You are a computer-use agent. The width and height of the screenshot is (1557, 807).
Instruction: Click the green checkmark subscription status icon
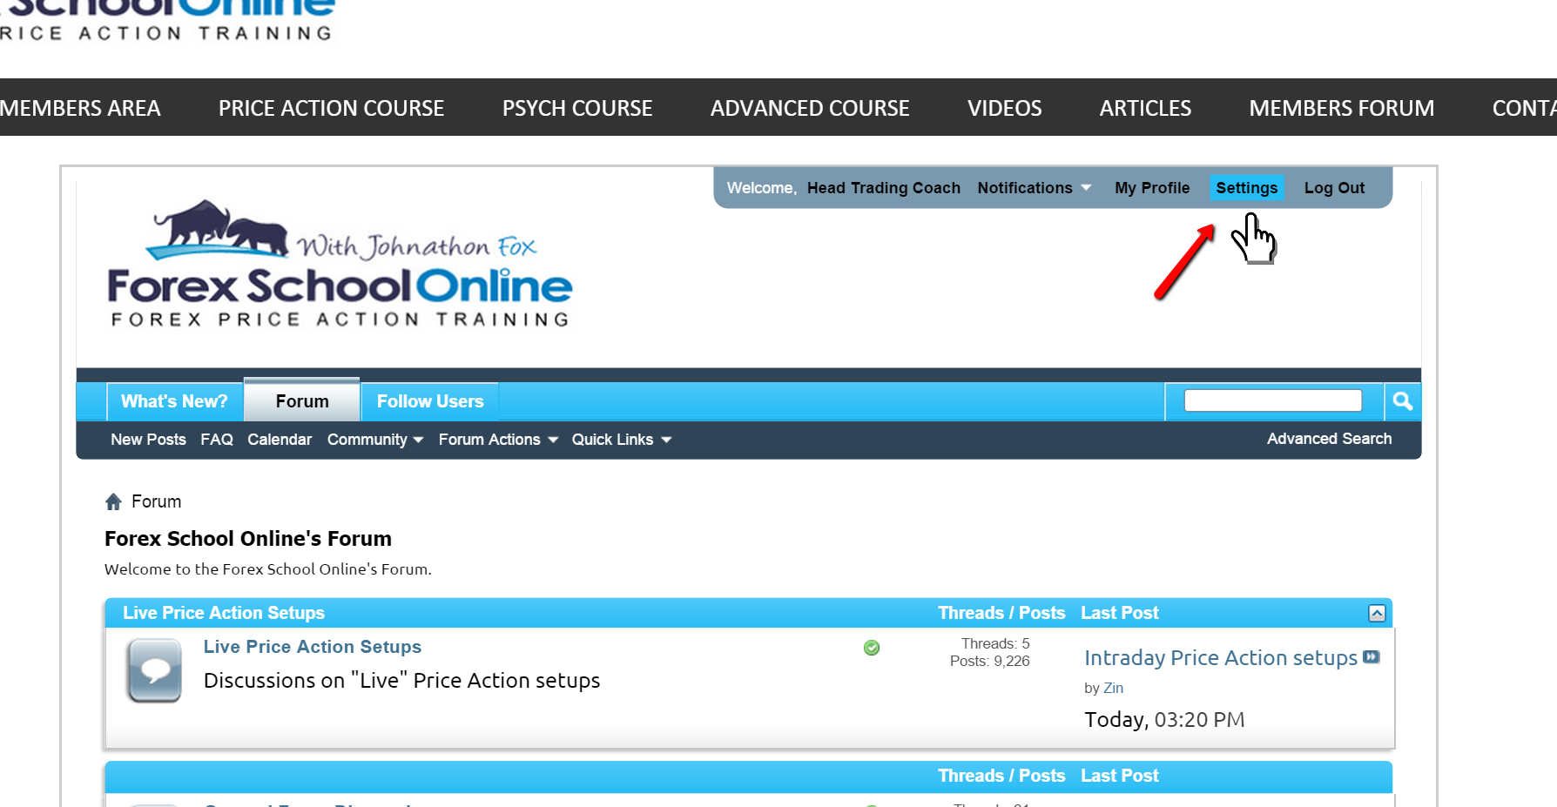(x=872, y=648)
